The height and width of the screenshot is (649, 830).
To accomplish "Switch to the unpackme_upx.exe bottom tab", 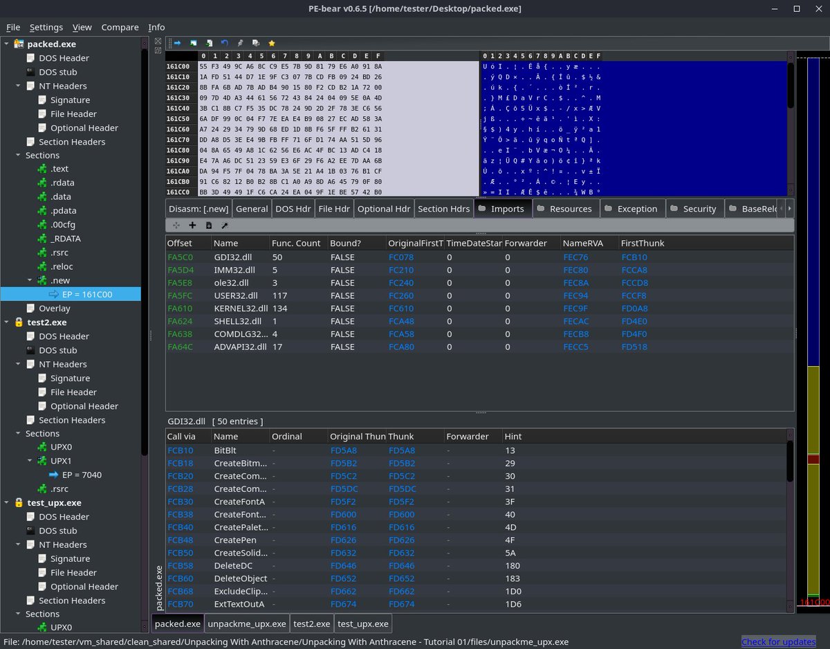I will (x=246, y=623).
